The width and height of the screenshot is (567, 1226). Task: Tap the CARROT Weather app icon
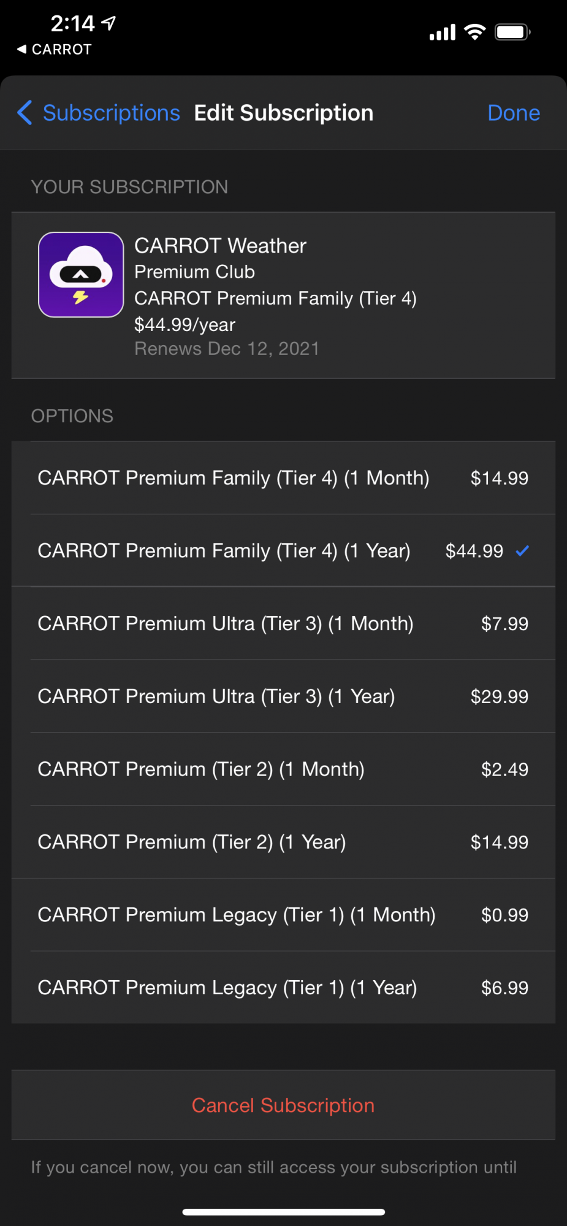(x=81, y=275)
